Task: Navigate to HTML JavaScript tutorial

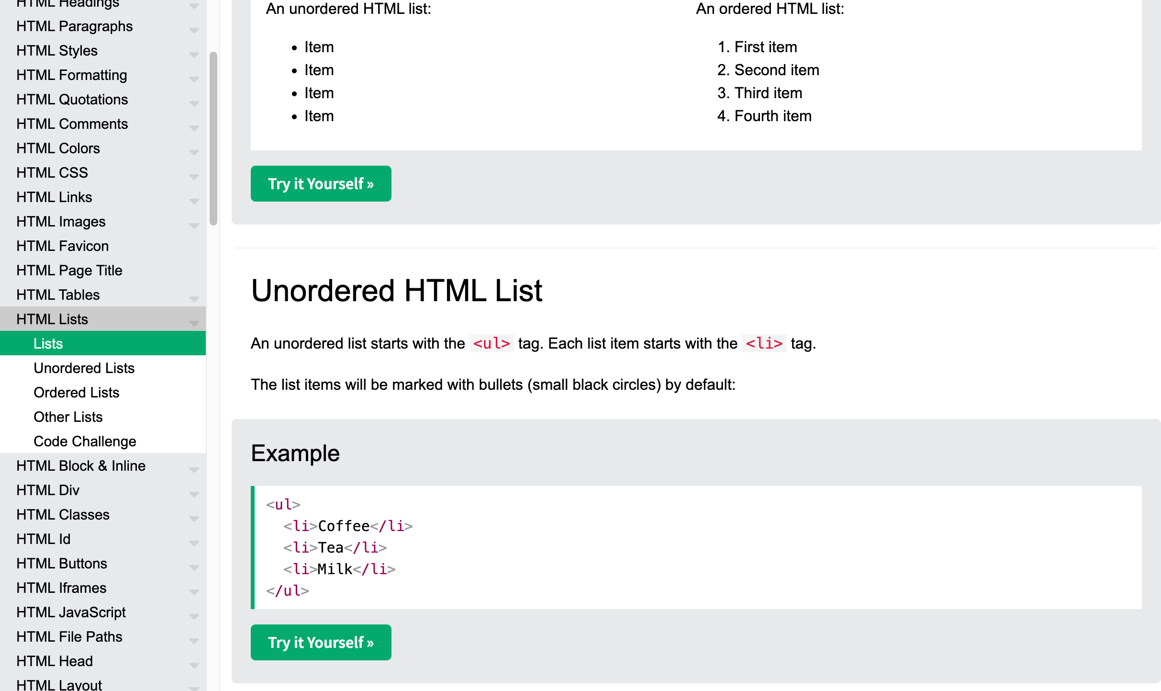Action: click(71, 612)
